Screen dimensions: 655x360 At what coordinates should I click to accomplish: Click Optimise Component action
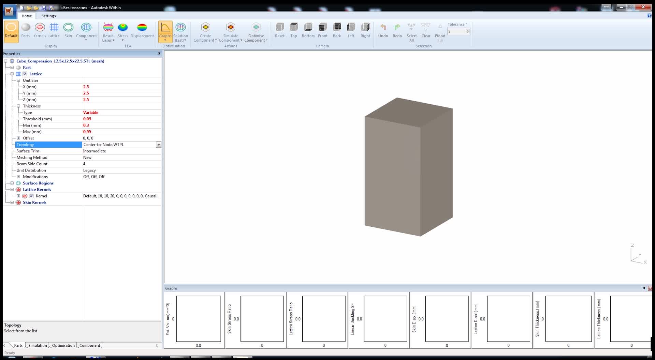pos(256,32)
